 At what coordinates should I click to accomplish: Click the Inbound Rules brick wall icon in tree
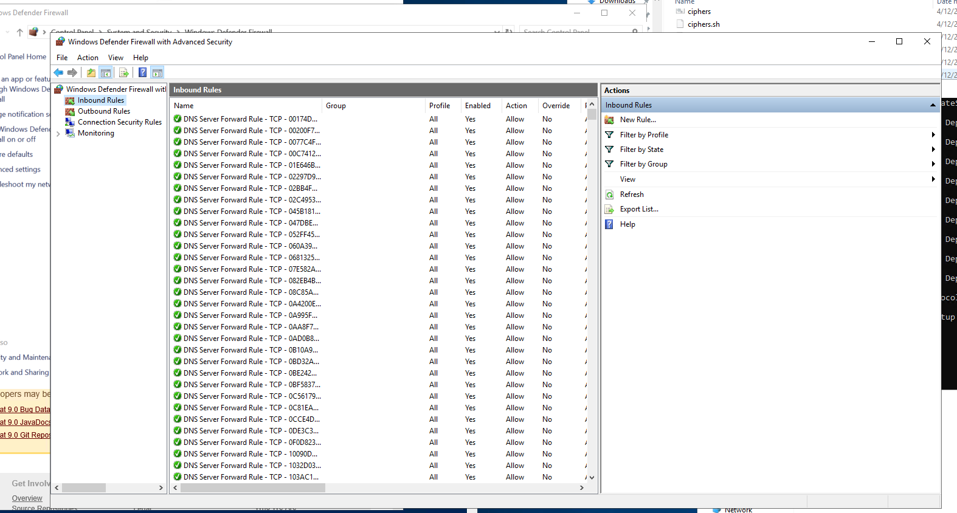pyautogui.click(x=70, y=100)
